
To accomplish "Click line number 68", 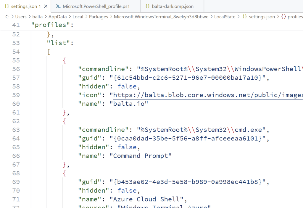I will pos(16,173).
